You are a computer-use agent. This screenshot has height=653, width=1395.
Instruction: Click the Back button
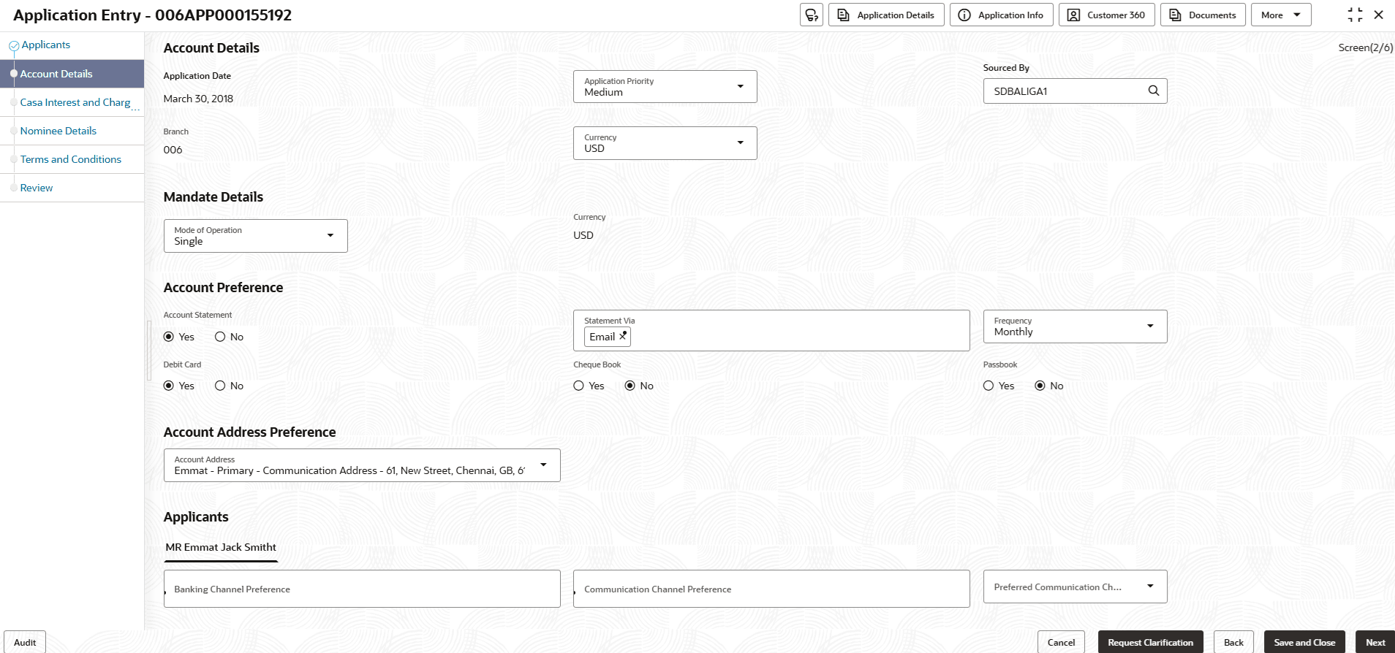1233,642
